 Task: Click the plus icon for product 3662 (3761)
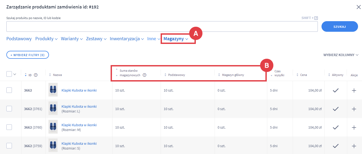354,109
